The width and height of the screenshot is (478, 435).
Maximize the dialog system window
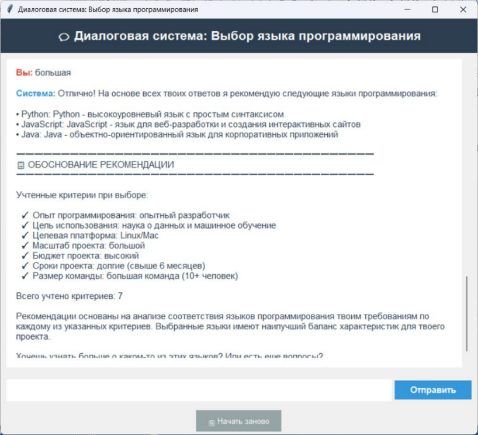tap(435, 9)
